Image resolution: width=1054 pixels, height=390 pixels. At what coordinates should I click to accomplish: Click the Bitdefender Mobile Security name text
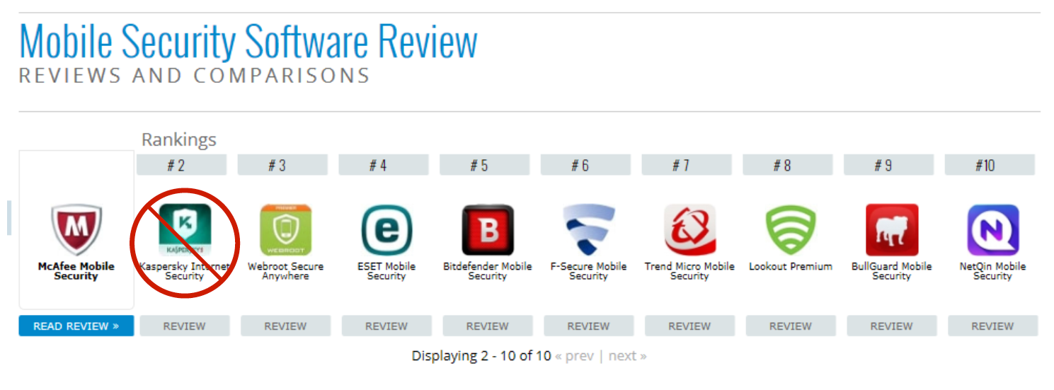tap(488, 272)
